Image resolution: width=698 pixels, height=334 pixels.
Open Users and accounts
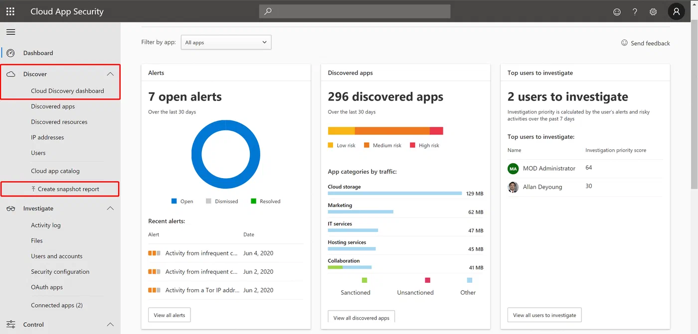[57, 256]
